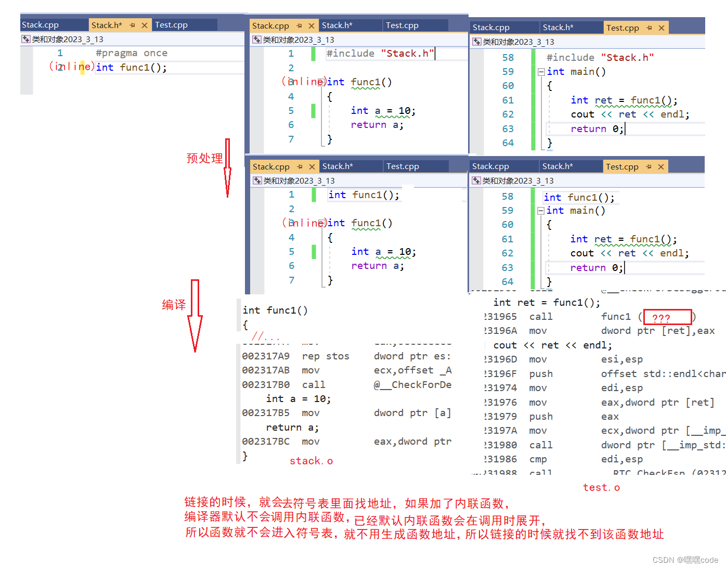Open Test.cpp tab in editor with func1 declaration line 1
This screenshot has width=726, height=569.
point(403,166)
